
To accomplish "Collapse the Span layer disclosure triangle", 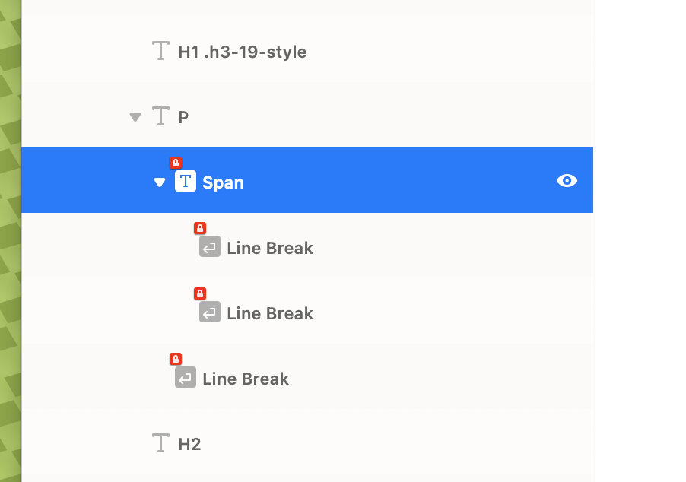I will [160, 182].
